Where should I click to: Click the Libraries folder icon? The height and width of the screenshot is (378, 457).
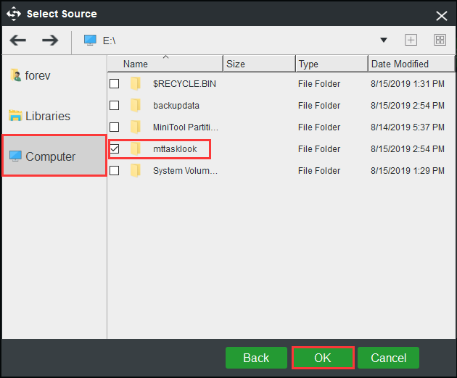coord(15,116)
